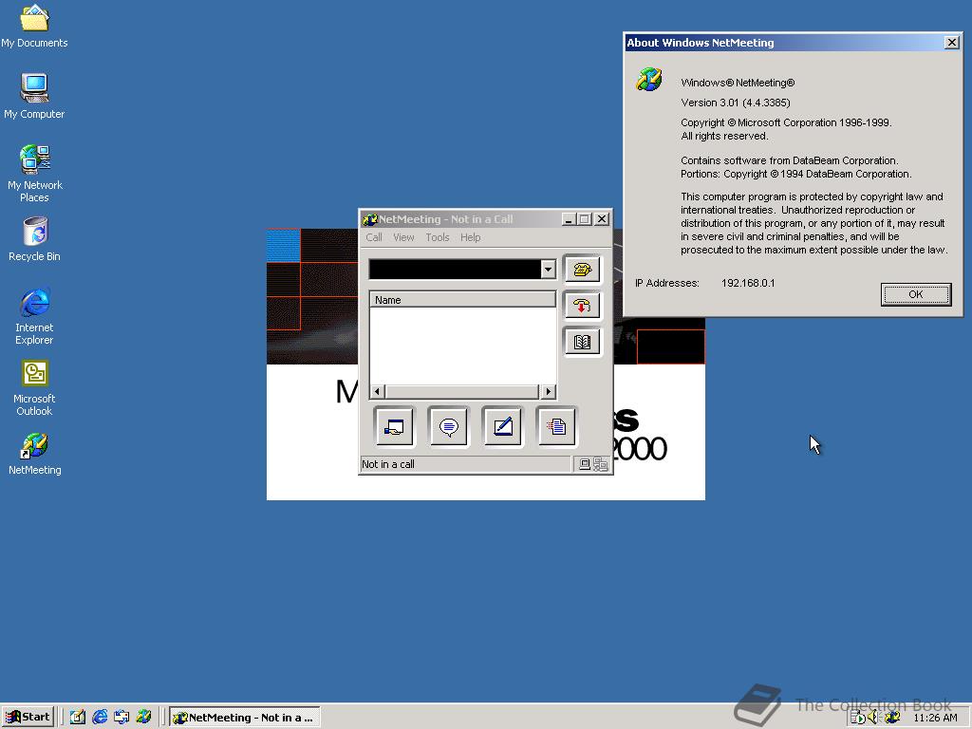Image resolution: width=972 pixels, height=729 pixels.
Task: Select the My Network Places desktop icon
Action: [x=34, y=174]
